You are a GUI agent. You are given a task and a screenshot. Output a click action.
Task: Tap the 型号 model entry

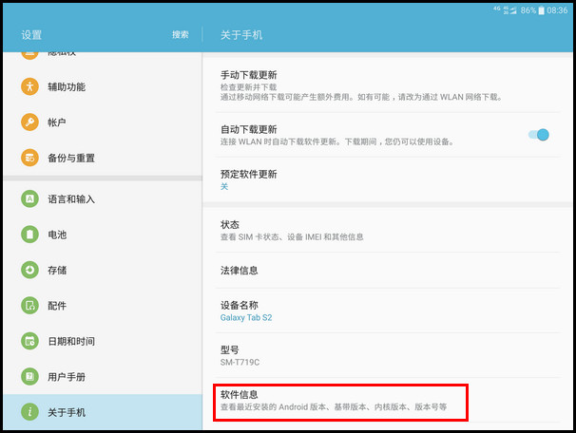point(388,355)
